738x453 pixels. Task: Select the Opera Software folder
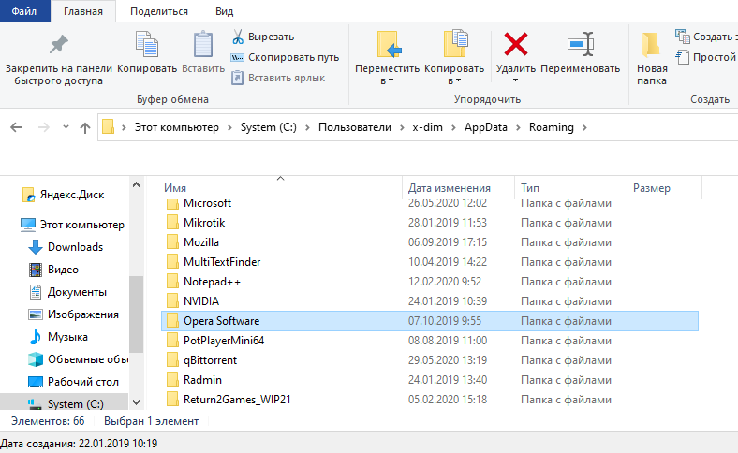430,321
